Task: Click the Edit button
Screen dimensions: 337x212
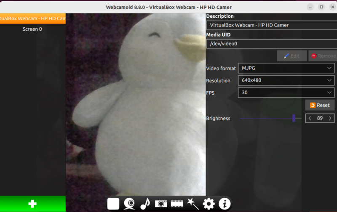Action: click(x=292, y=56)
